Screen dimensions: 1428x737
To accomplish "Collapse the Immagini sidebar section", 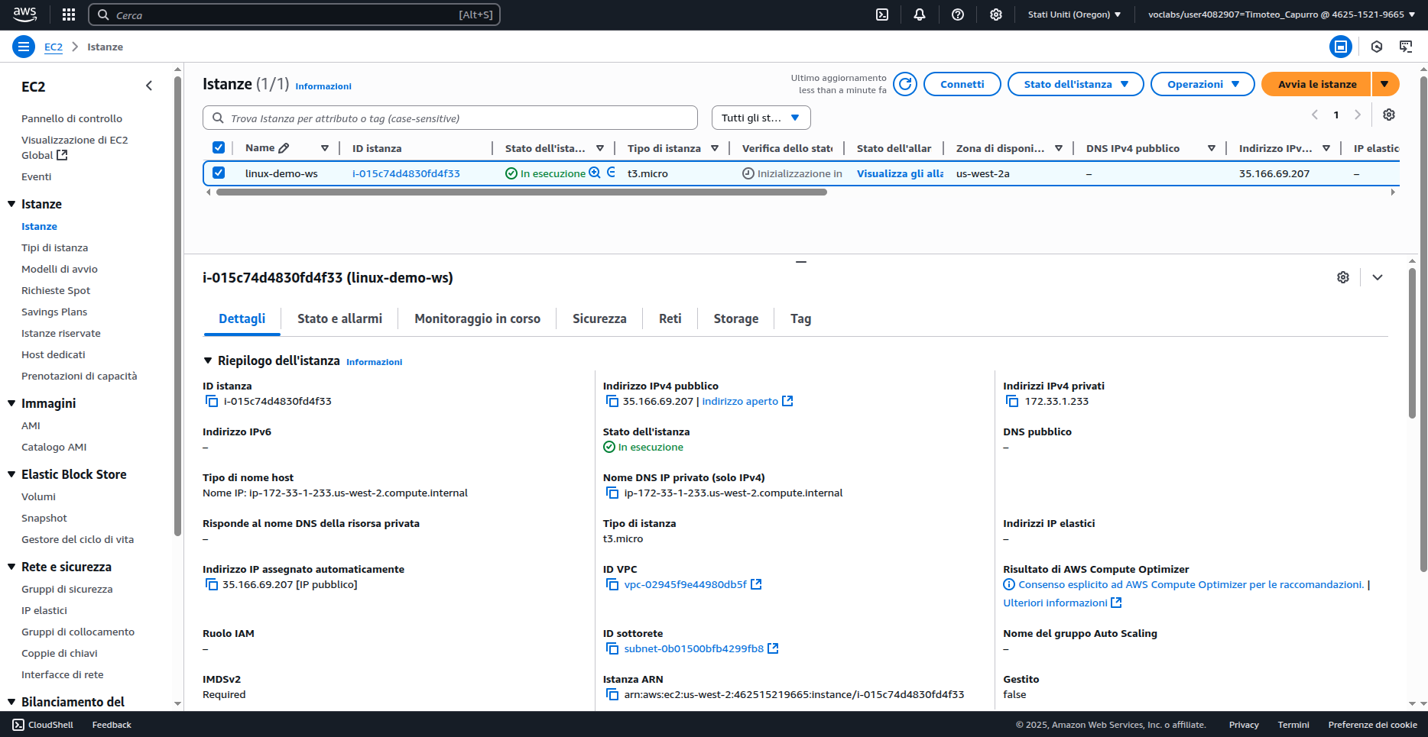I will [11, 403].
